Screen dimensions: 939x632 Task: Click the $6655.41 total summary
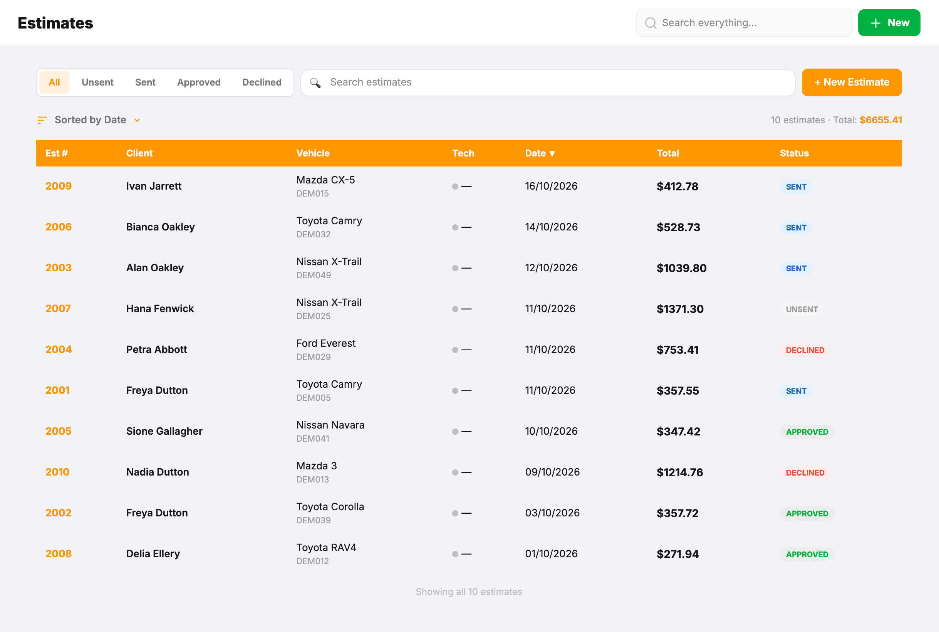pos(880,120)
